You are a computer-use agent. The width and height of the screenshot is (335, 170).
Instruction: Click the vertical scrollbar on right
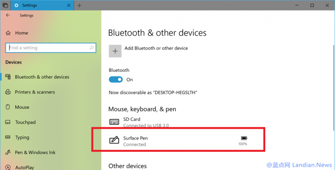pos(333,87)
